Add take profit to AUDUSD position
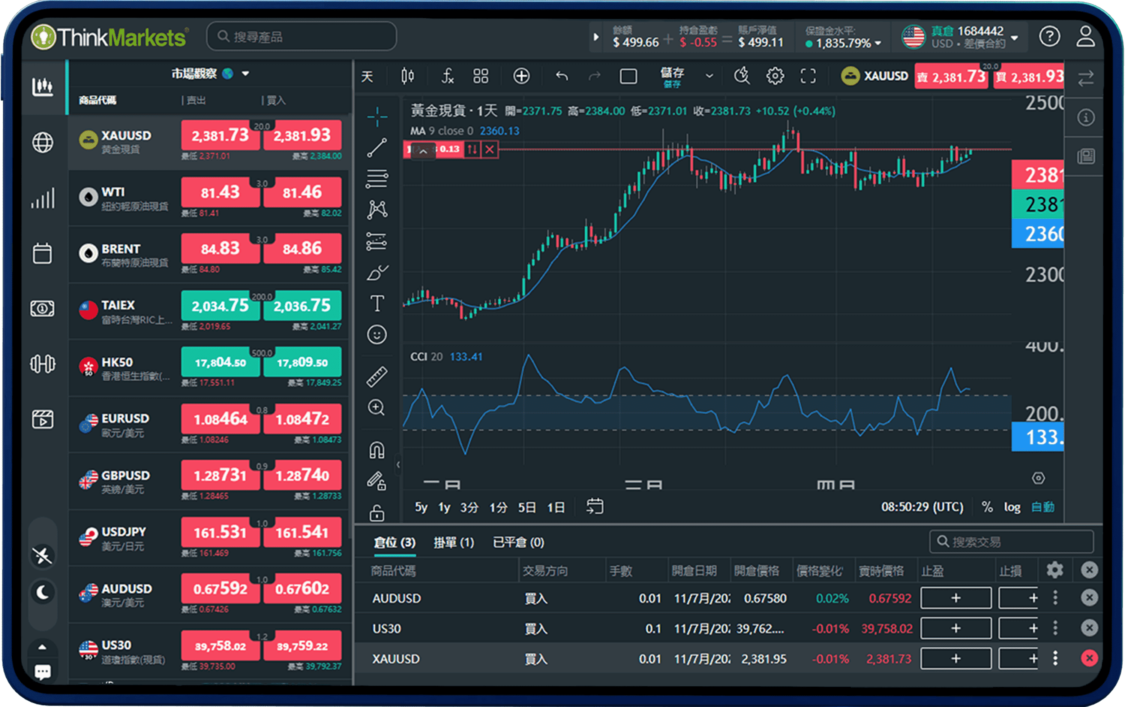Viewport: 1125px width, 707px height. point(955,598)
